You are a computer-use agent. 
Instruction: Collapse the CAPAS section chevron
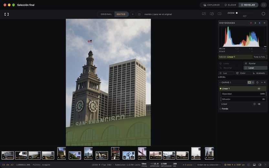(x=220, y=82)
